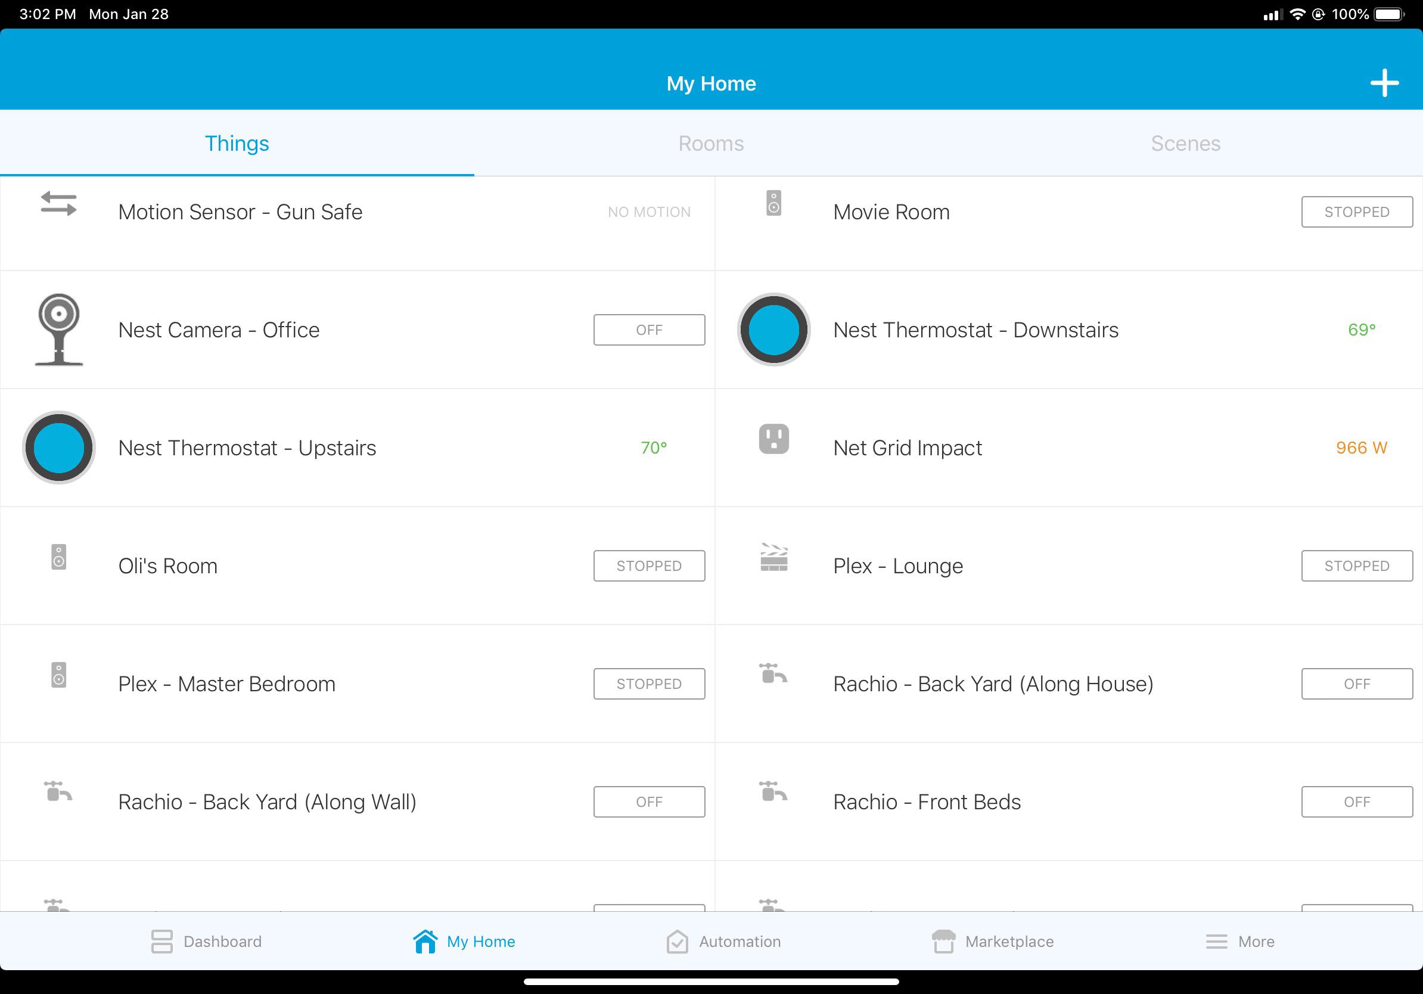This screenshot has height=994, width=1423.
Task: Switch to the Things tab
Action: (237, 143)
